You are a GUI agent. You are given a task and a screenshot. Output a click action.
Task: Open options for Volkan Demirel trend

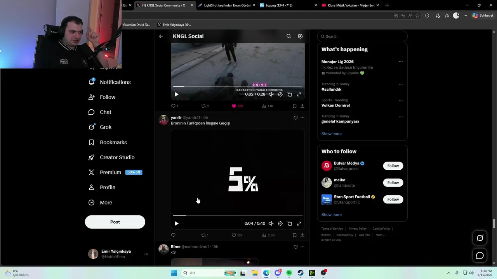click(x=401, y=101)
